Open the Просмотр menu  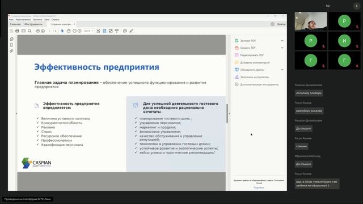[x=37, y=20]
